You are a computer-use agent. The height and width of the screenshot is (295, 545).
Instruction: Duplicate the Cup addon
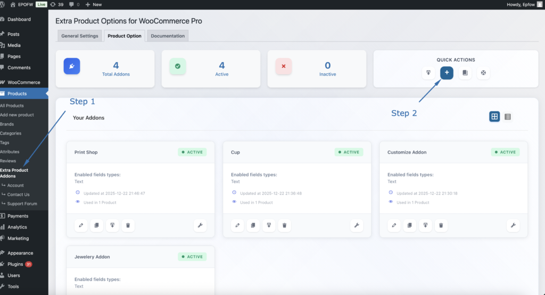click(253, 225)
